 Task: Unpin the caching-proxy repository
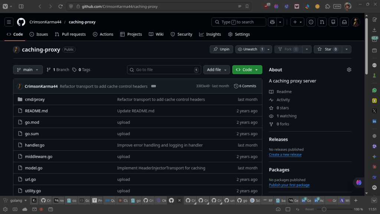click(221, 49)
